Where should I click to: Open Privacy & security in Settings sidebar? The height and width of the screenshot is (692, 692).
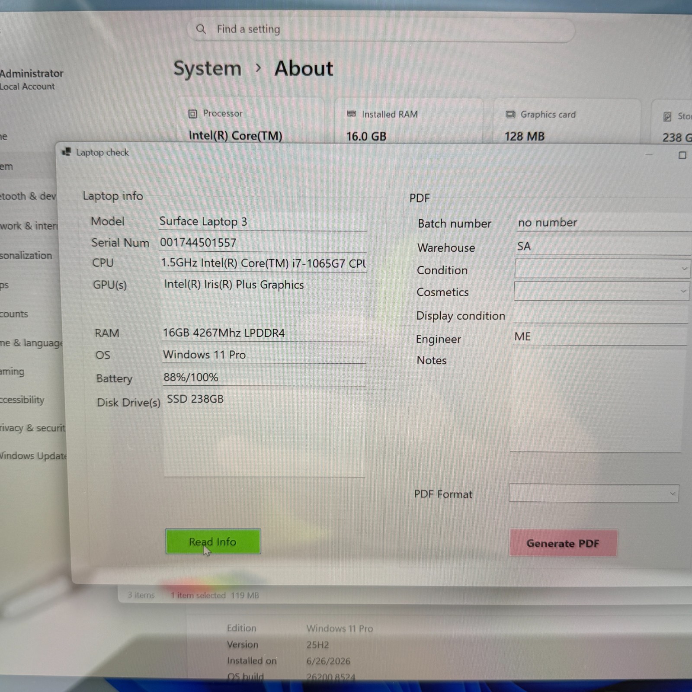coord(33,428)
